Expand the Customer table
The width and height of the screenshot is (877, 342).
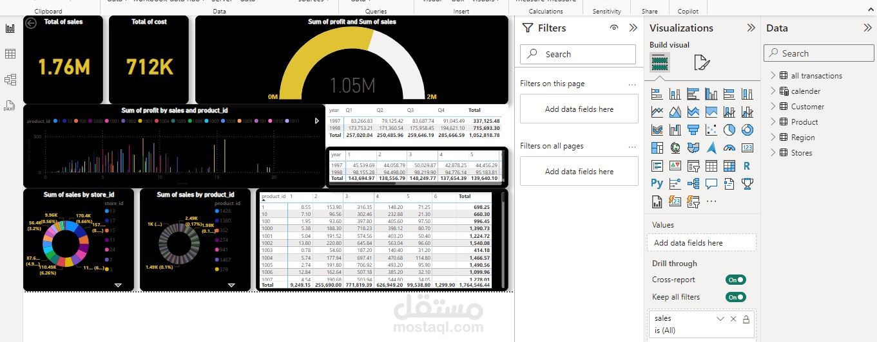click(773, 106)
